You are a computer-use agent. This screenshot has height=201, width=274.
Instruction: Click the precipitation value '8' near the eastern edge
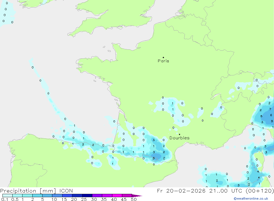(x=272, y=121)
